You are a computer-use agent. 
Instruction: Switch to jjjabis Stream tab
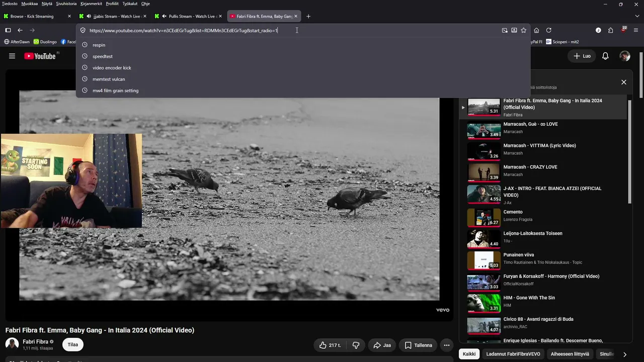[x=113, y=16]
